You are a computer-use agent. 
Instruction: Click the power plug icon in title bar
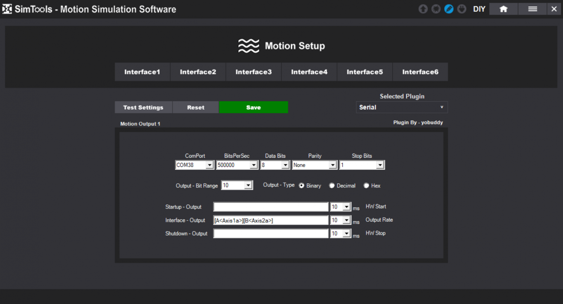click(x=462, y=9)
